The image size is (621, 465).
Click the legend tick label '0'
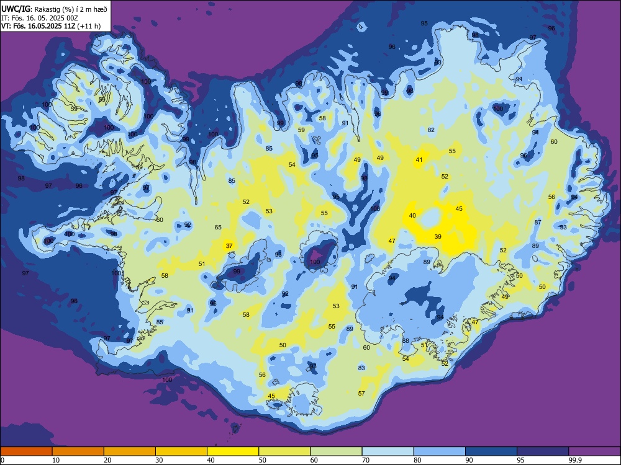[2, 460]
